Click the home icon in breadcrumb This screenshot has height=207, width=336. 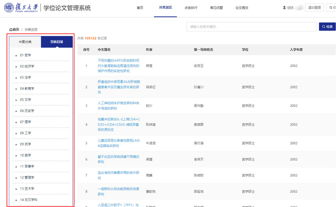click(x=11, y=30)
